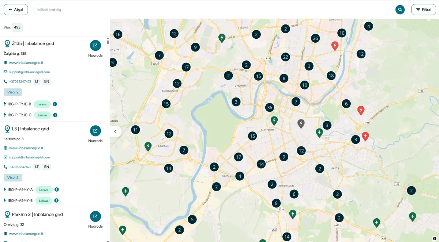Go back using the Atgal button
The width and height of the screenshot is (439, 242).
(16, 9)
